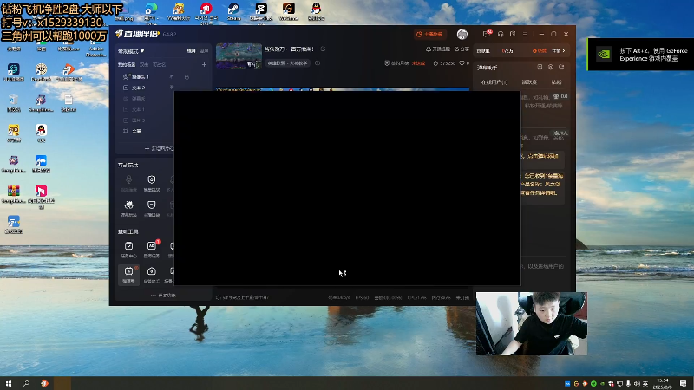The height and width of the screenshot is (390, 694).
Task: Open Windows Start menu
Action: (x=9, y=383)
